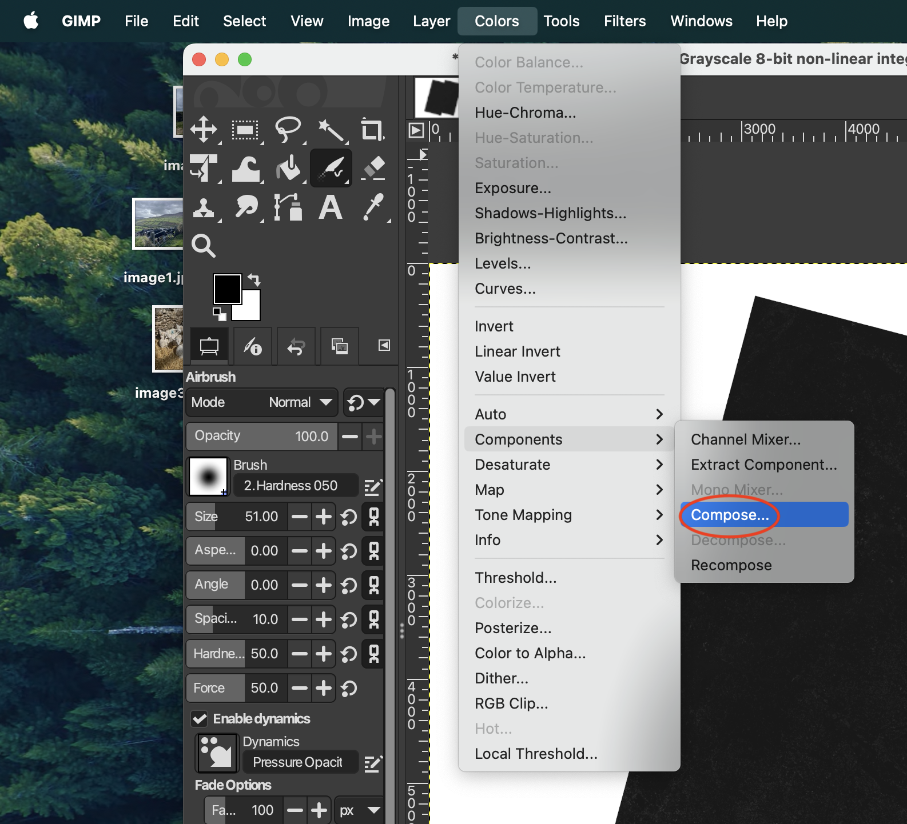907x824 pixels.
Task: Link Size to brush default
Action: tap(374, 517)
